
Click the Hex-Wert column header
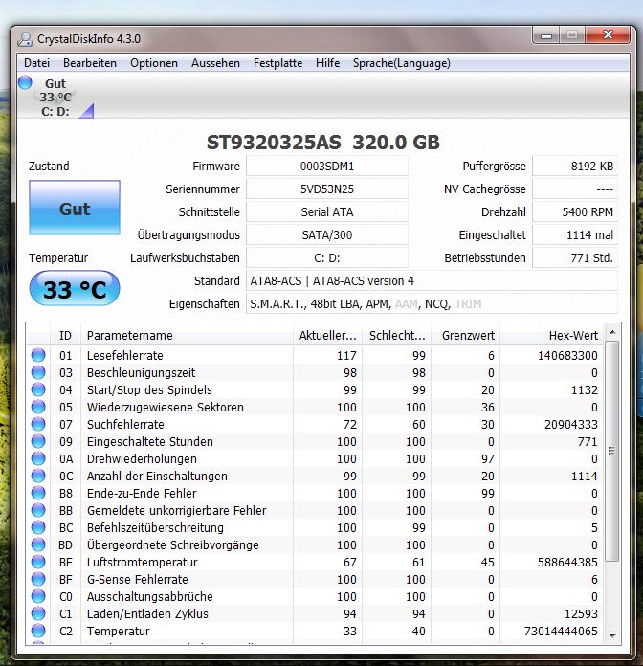point(552,336)
